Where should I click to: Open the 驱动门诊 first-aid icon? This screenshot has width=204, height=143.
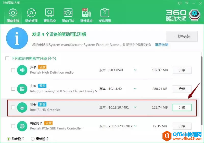click(x=68, y=13)
